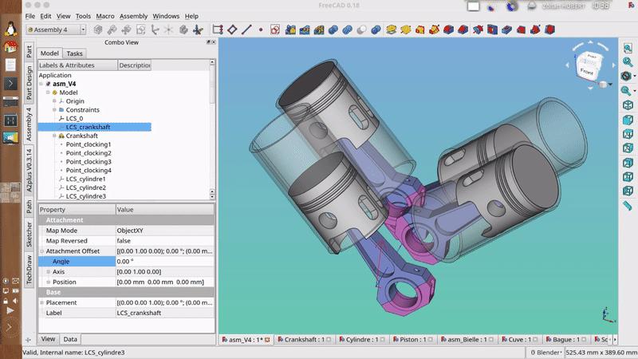Click the navigation cube left arrow

[567, 65]
